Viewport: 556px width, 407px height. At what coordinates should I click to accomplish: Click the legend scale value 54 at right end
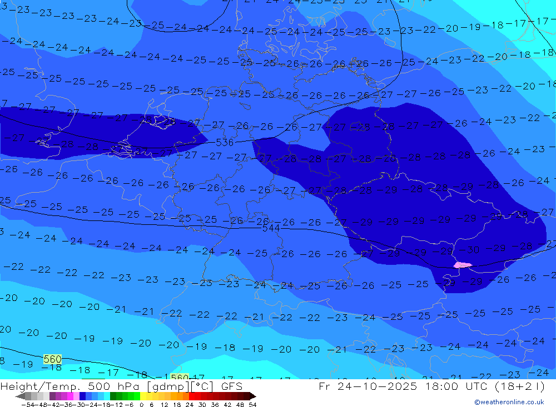pyautogui.click(x=252, y=405)
